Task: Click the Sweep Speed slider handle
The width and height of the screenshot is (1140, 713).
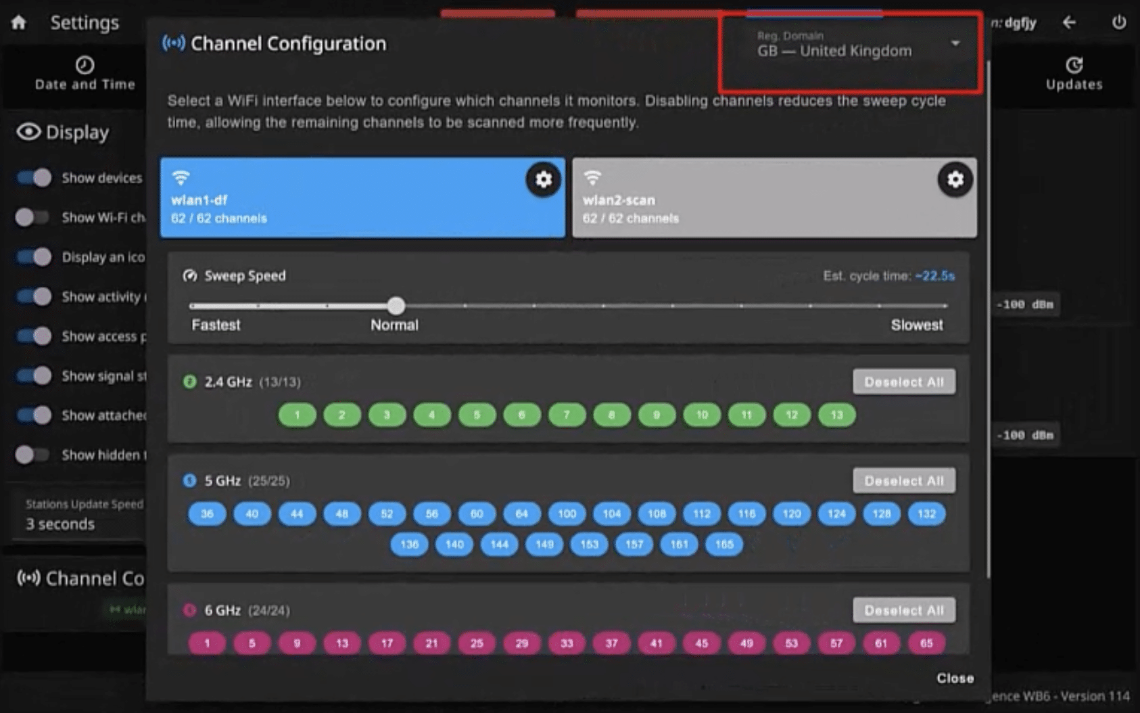Action: (396, 306)
